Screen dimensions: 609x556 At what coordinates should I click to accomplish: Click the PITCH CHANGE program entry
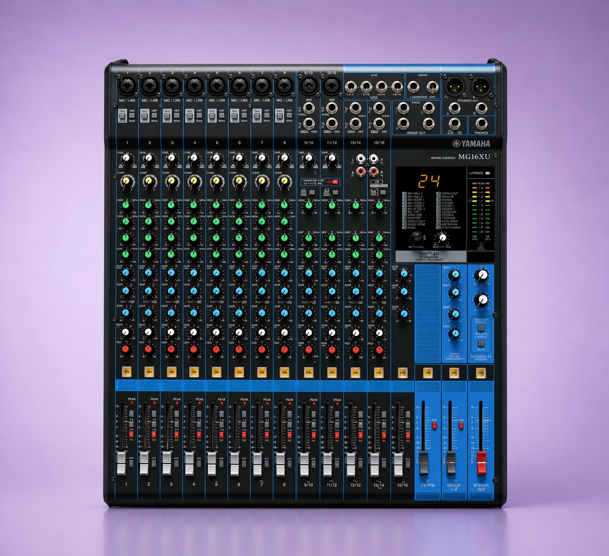tap(450, 228)
